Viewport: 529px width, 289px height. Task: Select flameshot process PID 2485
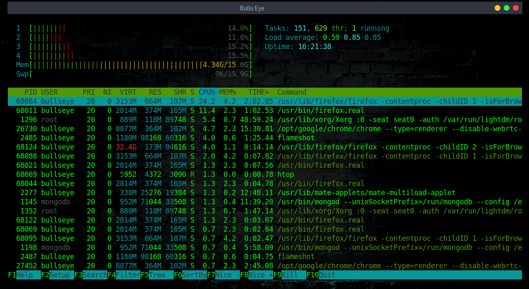click(x=265, y=138)
